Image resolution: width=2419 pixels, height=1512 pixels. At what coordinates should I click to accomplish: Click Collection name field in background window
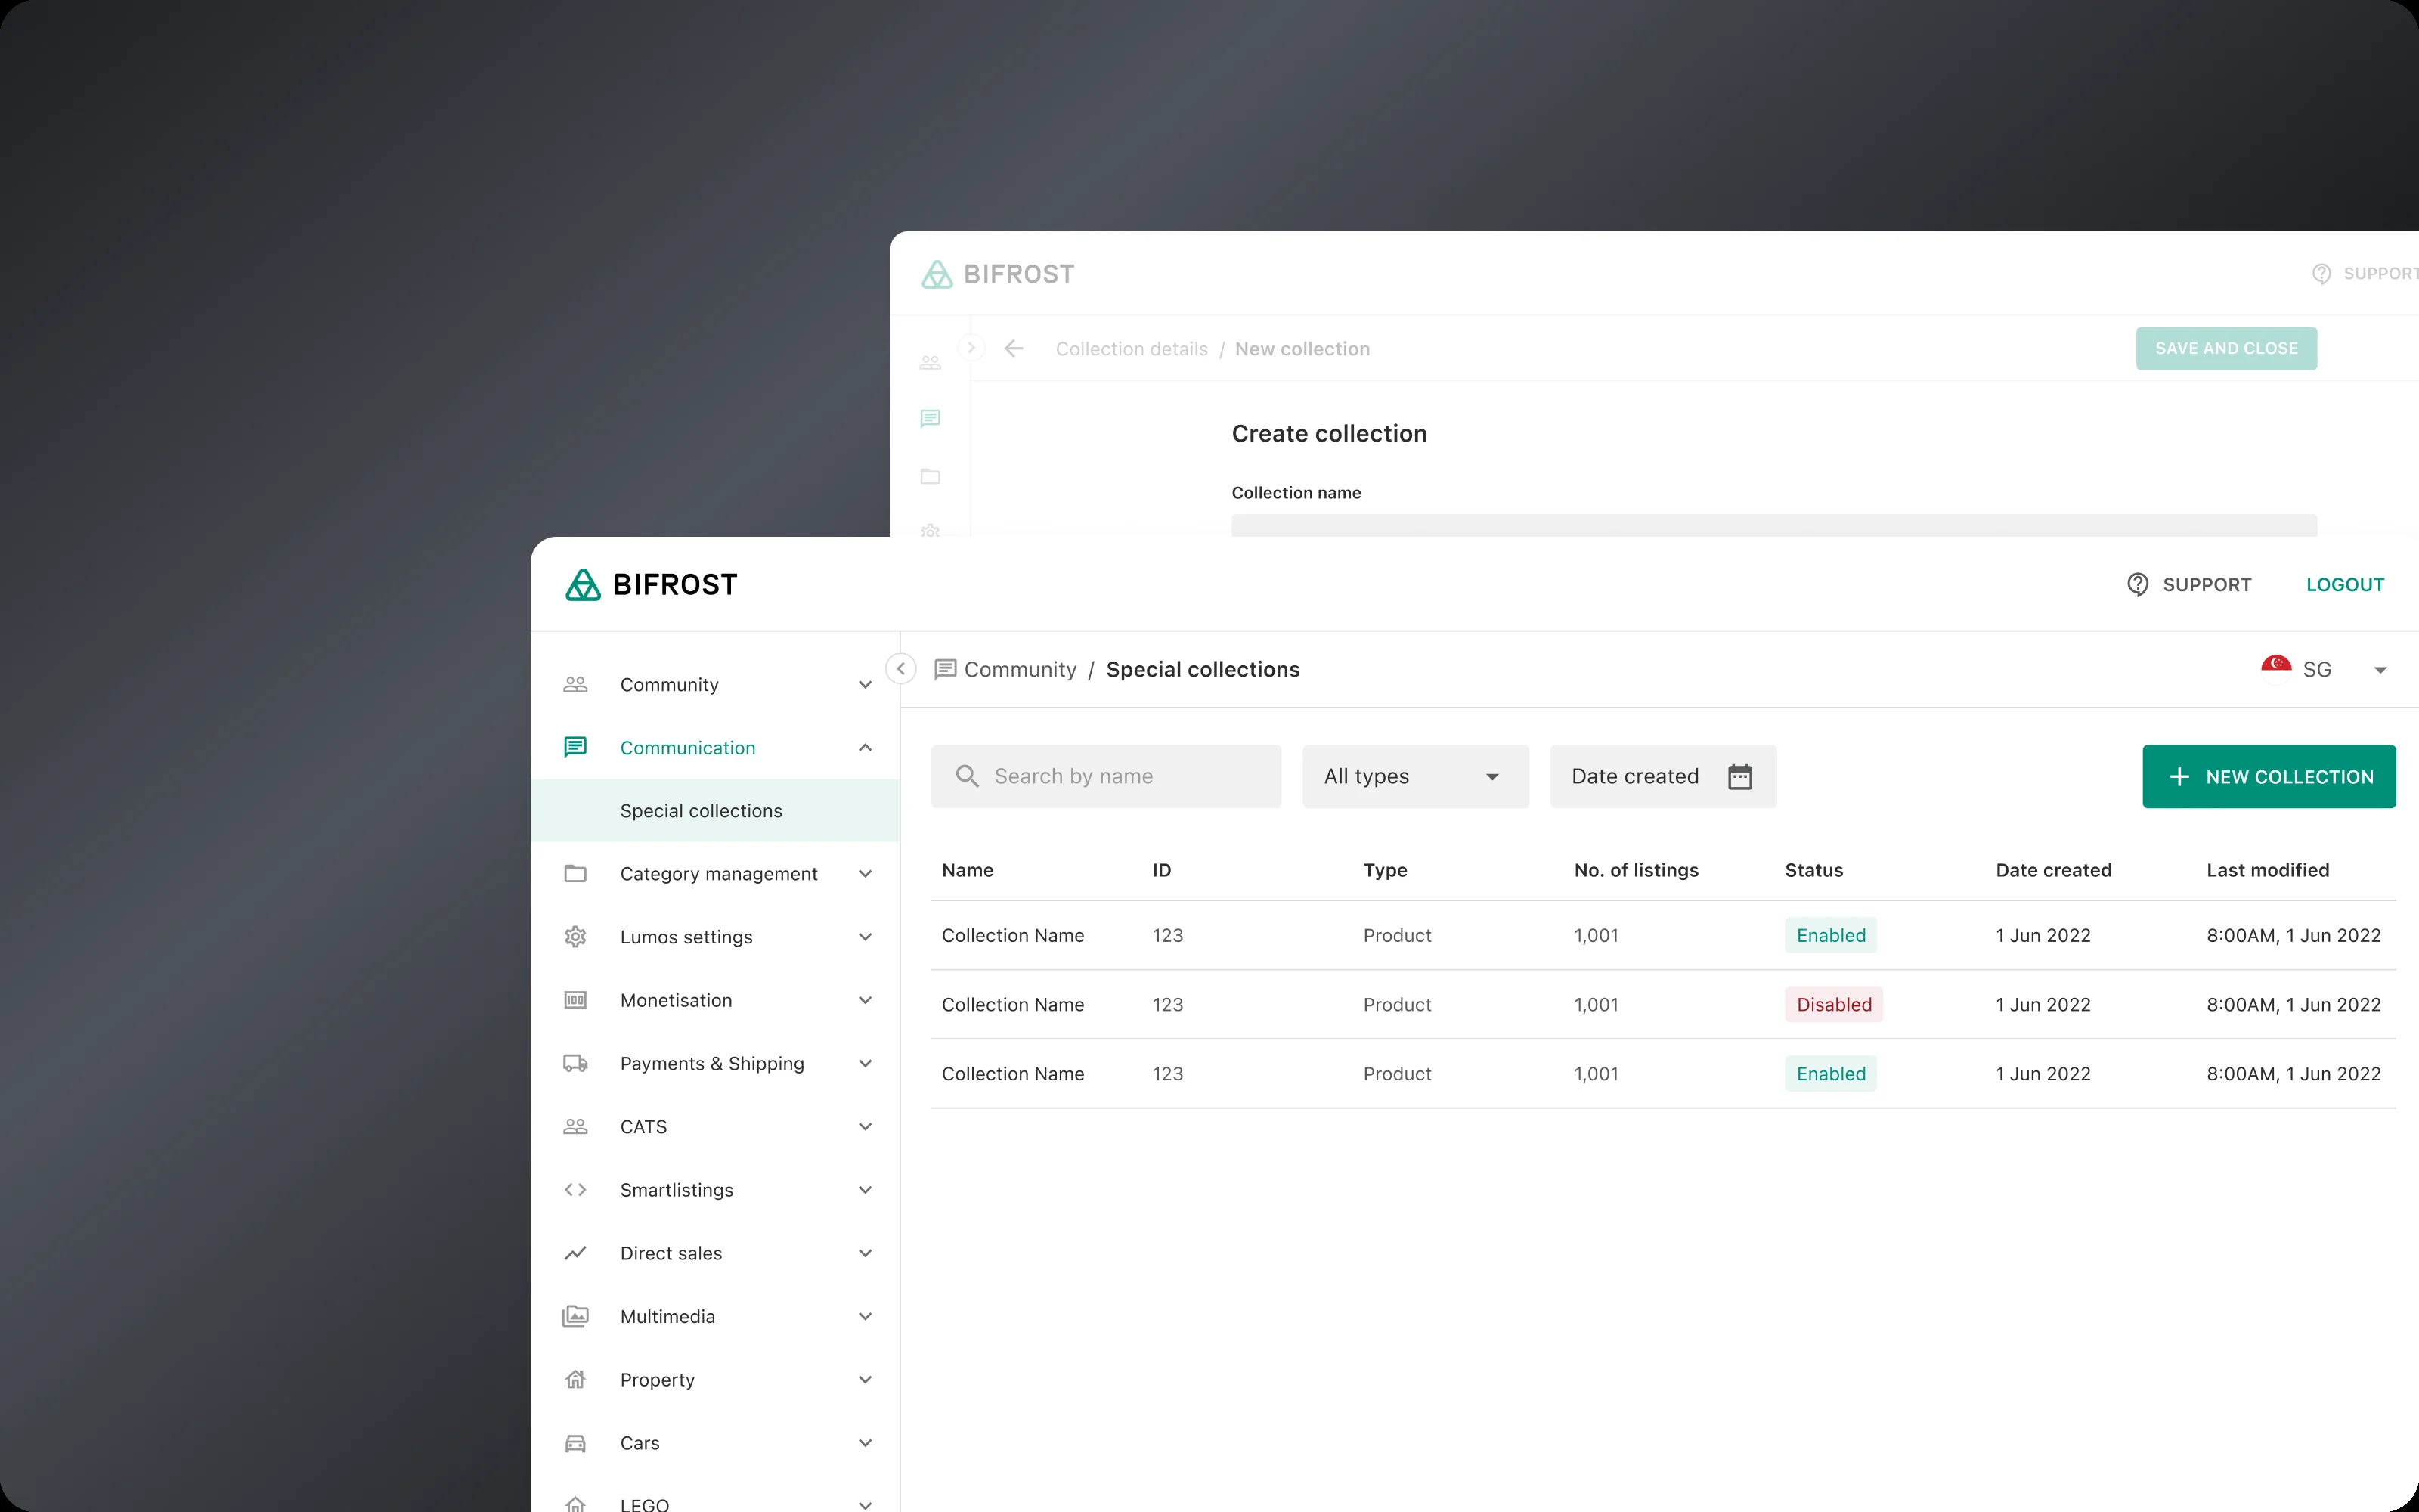point(1773,526)
